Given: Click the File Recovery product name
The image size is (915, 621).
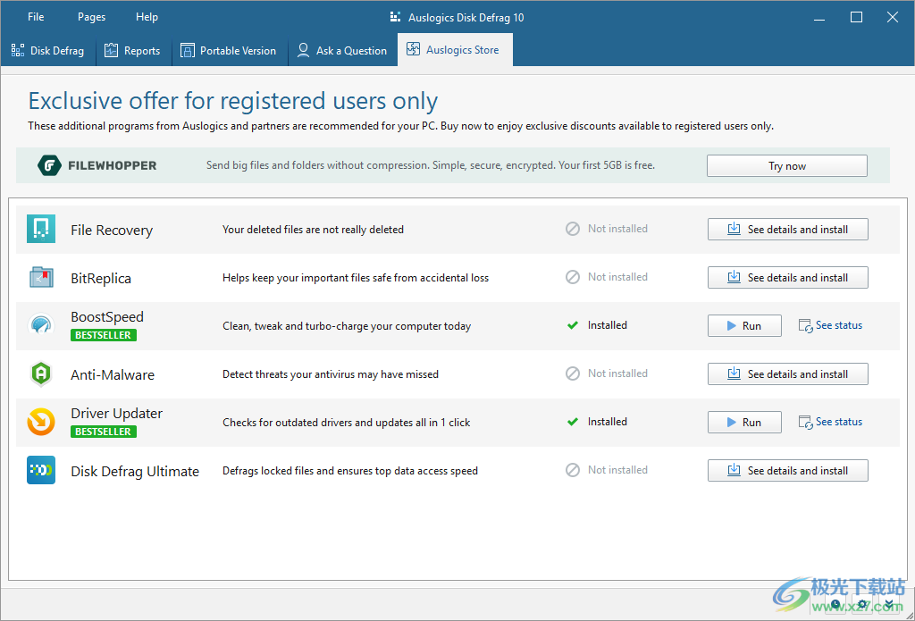Looking at the screenshot, I should tap(112, 230).
